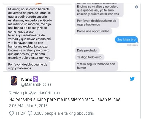Viewport: 141px width, 126px height.
Task: Click the 'Entregado' delivery status text
Action: pyautogui.click(x=132, y=45)
